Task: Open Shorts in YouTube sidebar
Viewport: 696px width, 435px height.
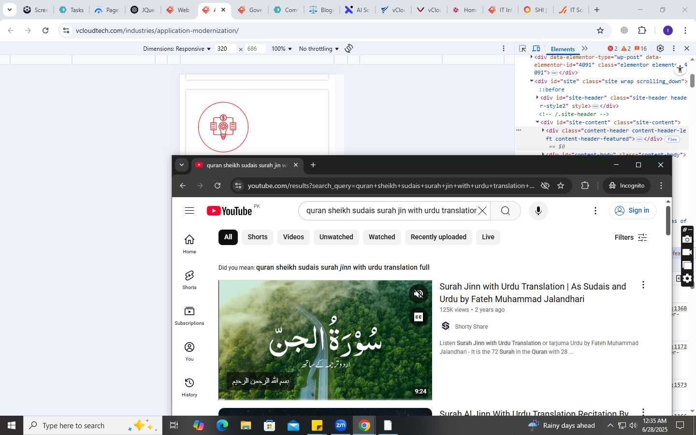Action: (189, 279)
